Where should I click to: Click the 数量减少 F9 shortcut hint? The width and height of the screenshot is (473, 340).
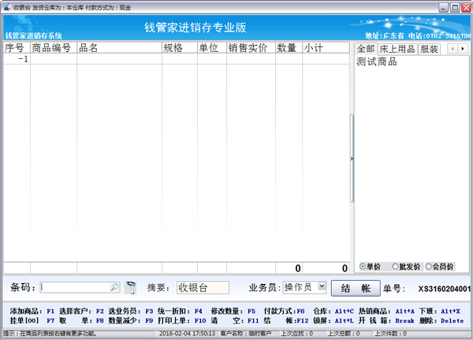[131, 320]
